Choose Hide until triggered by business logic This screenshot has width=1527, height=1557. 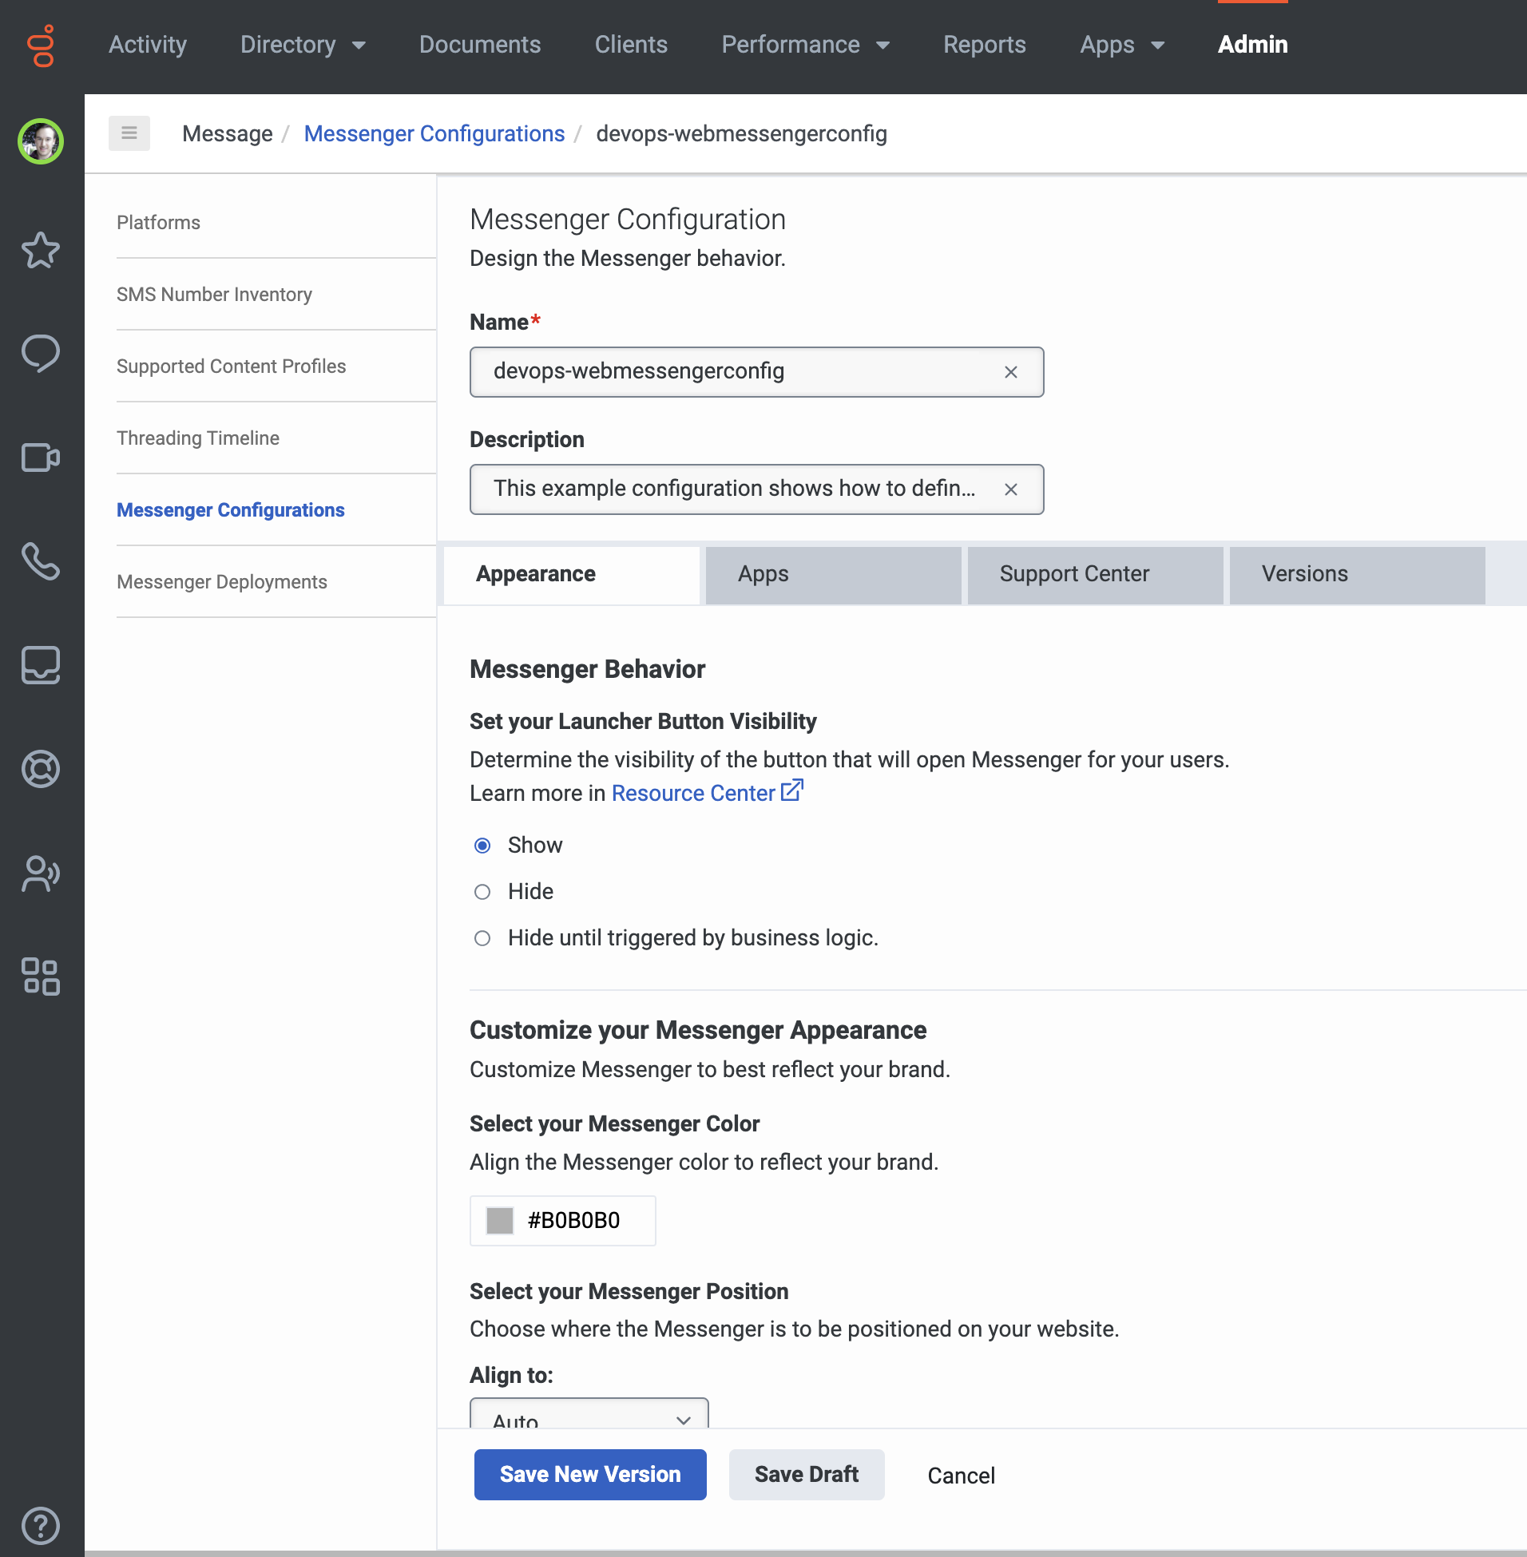click(482, 938)
